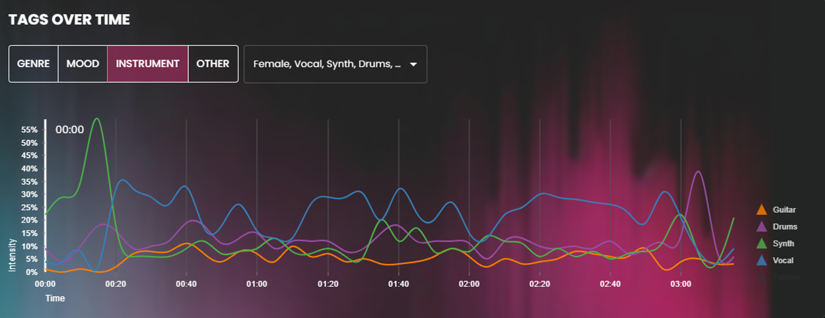Click the Vocal legend label
The width and height of the screenshot is (825, 318).
coord(783,260)
